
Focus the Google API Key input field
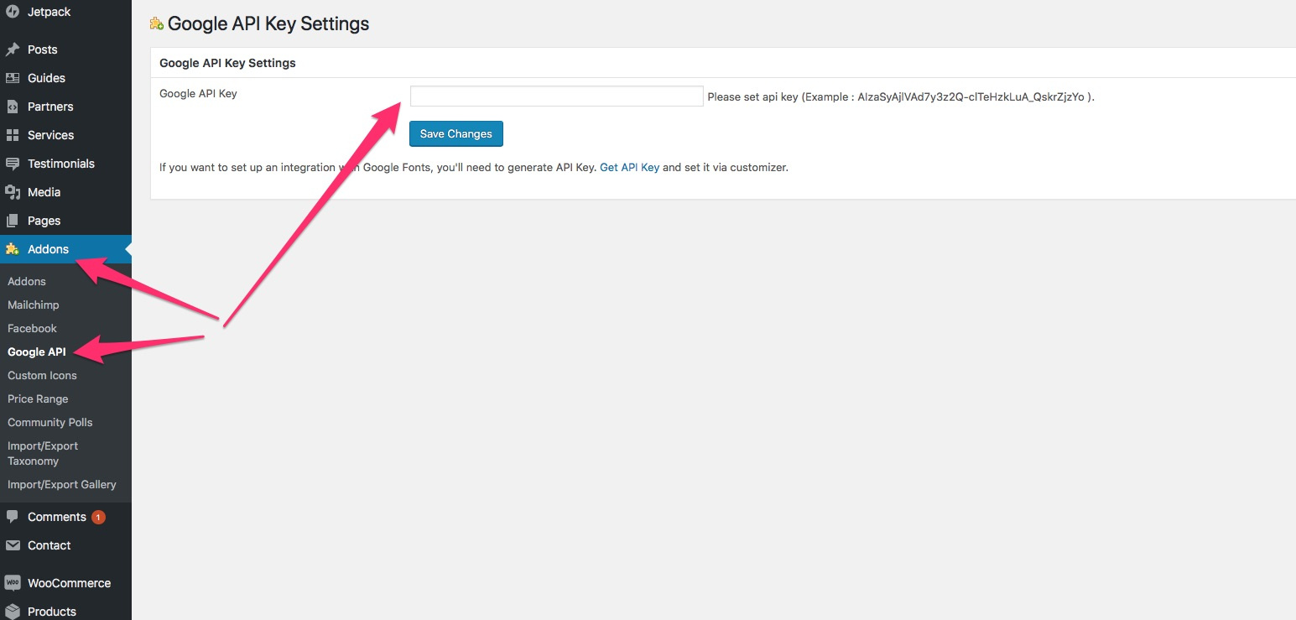pyautogui.click(x=557, y=96)
